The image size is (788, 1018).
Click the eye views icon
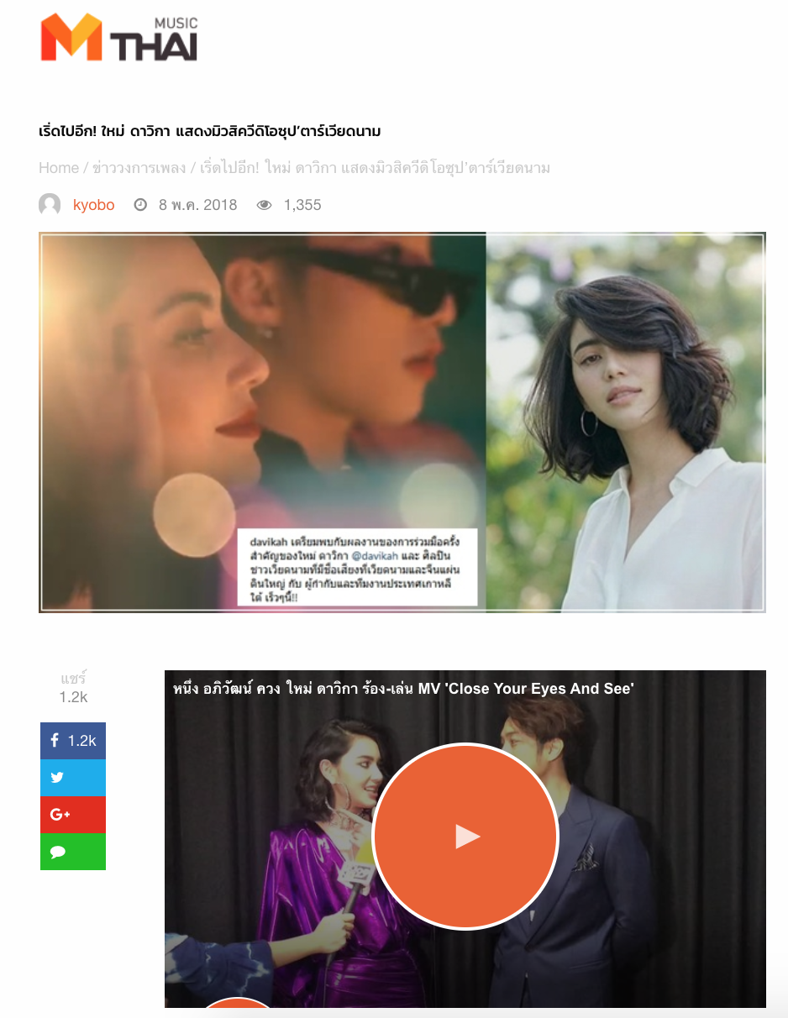(265, 205)
